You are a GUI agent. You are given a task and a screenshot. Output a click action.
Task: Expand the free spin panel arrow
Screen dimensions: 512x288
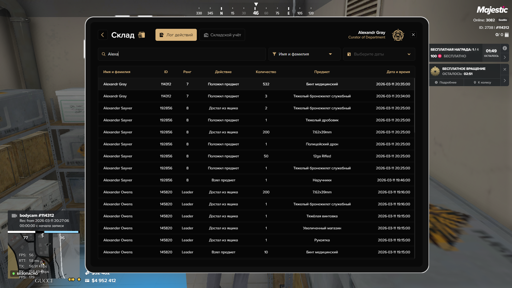pyautogui.click(x=505, y=81)
